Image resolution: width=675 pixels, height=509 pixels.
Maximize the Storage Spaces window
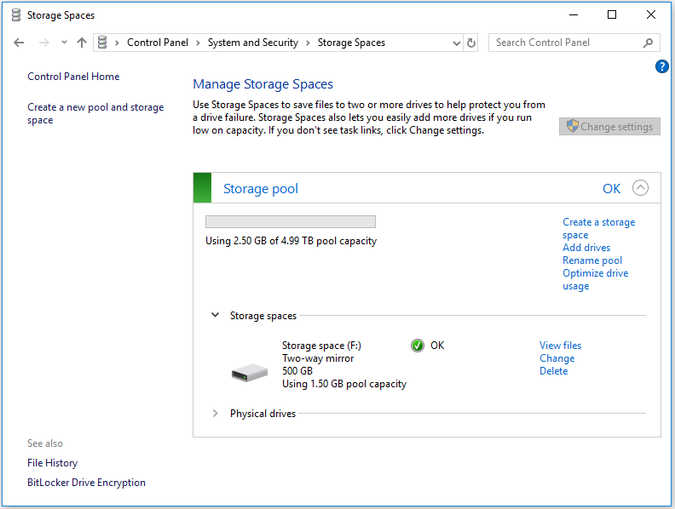(612, 14)
